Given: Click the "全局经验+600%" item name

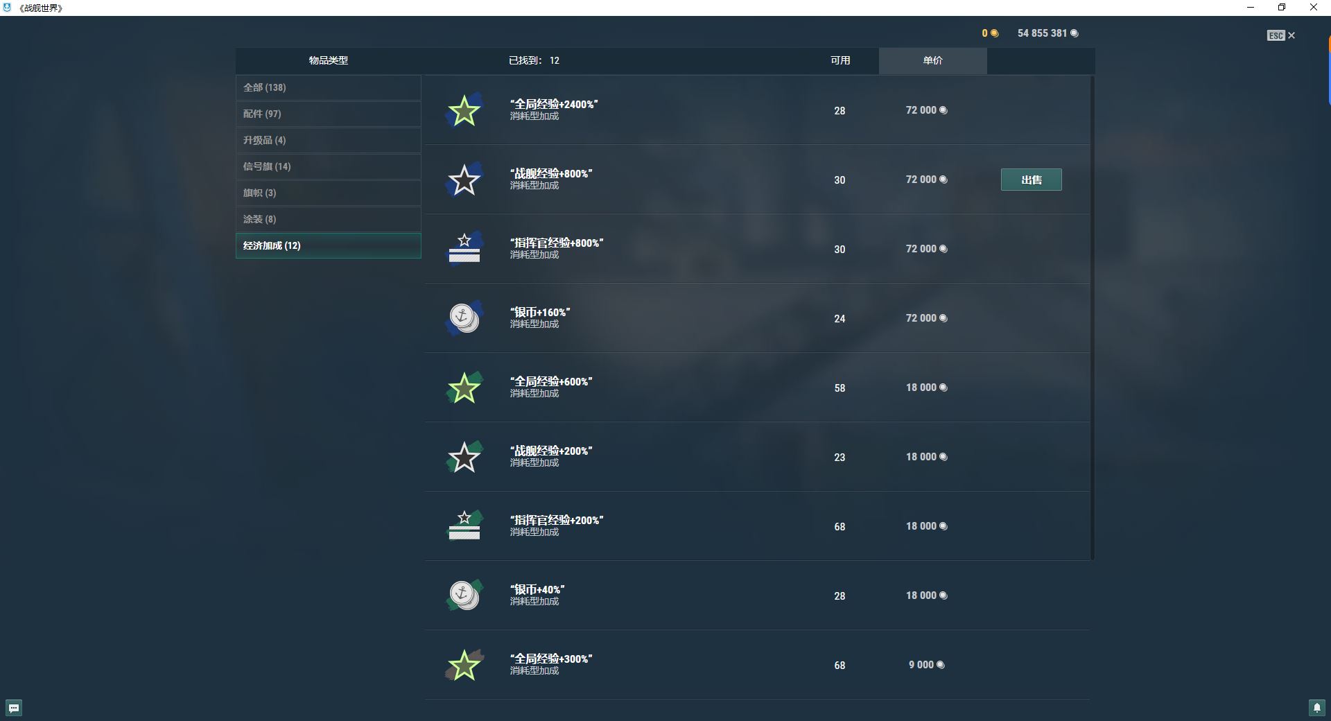Looking at the screenshot, I should pyautogui.click(x=551, y=381).
